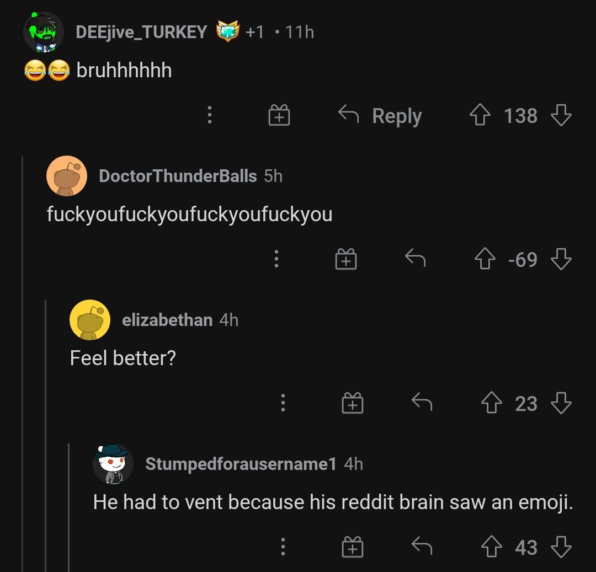Screen dimensions: 596x572
Task: Click the gift icon below Feel better? comment
Action: click(353, 403)
